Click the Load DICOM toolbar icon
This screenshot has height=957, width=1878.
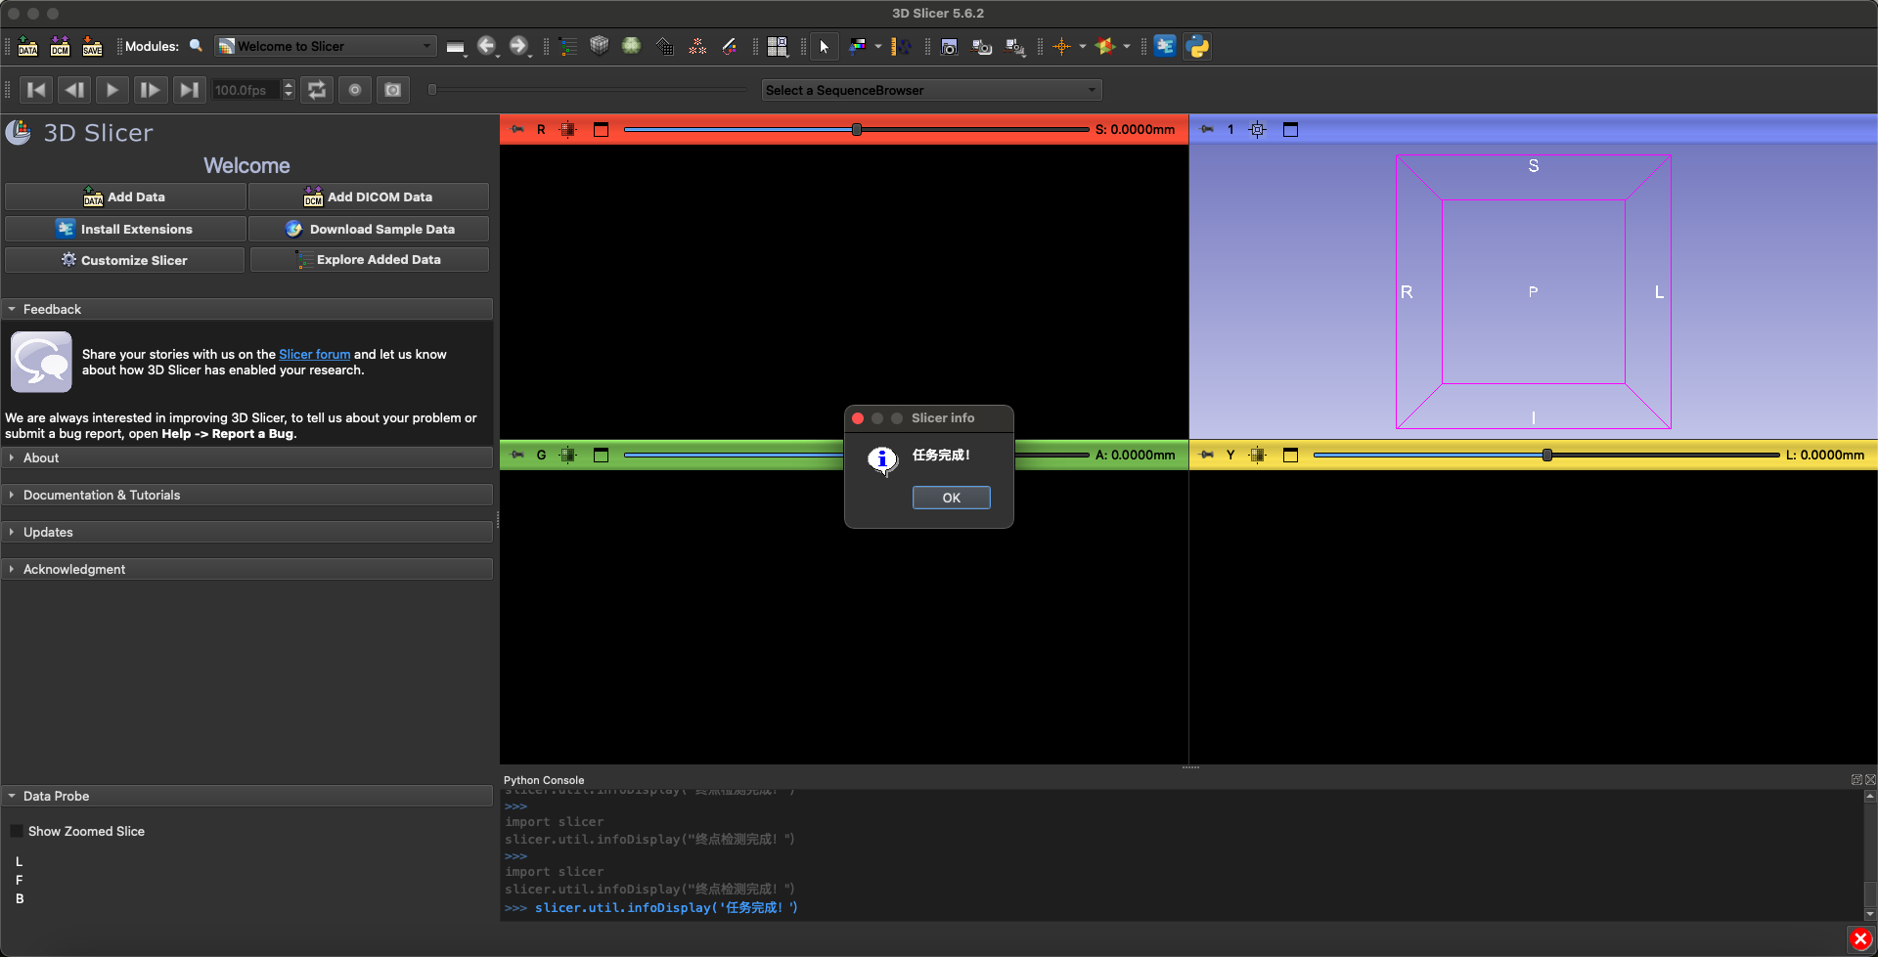[x=60, y=46]
